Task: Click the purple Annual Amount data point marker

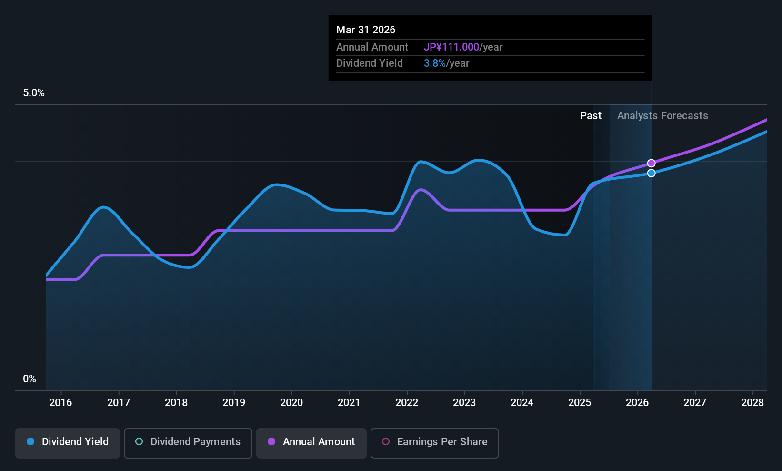Action: [652, 163]
